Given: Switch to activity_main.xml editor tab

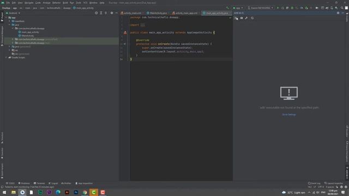Looking at the screenshot, I should pyautogui.click(x=133, y=13).
